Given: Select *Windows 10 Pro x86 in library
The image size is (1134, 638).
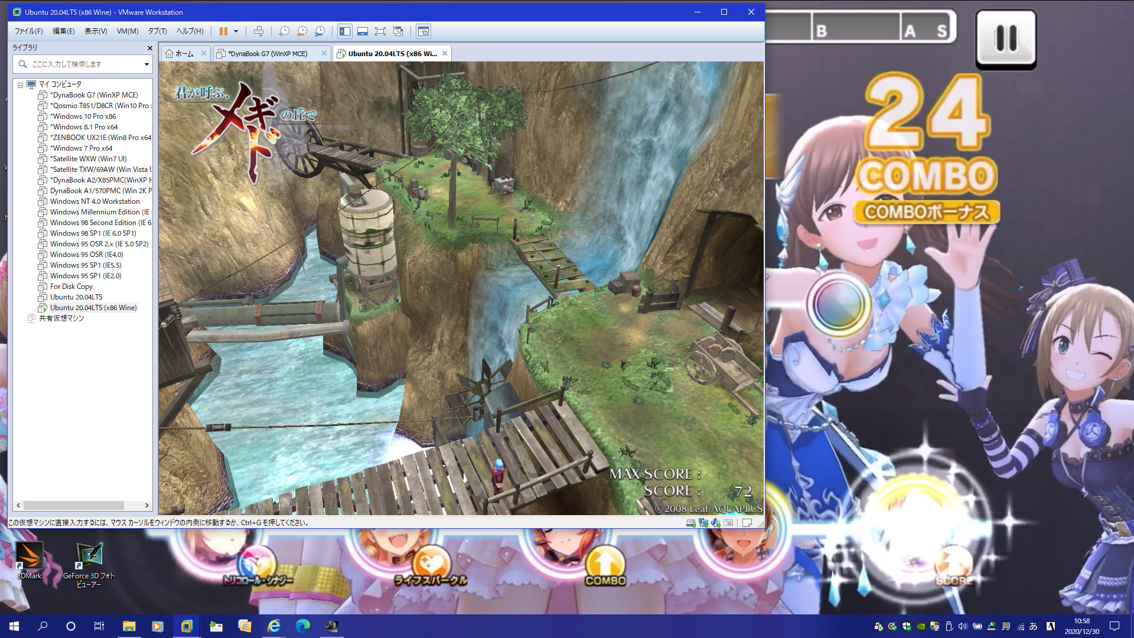Looking at the screenshot, I should (83, 116).
